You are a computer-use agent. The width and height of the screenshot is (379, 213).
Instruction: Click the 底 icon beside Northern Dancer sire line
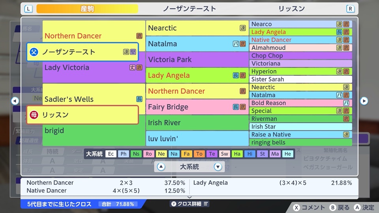[139, 36]
